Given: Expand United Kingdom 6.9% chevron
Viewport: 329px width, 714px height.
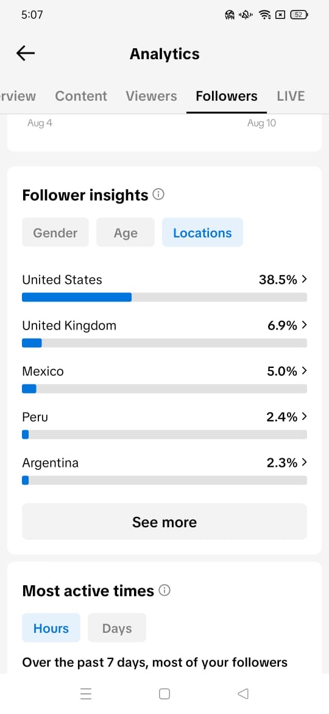Looking at the screenshot, I should click(305, 325).
